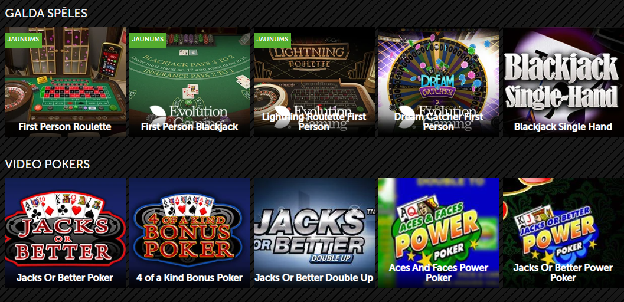The width and height of the screenshot is (624, 302).
Task: Launch Lightning Roulette First Person game
Action: click(x=315, y=82)
